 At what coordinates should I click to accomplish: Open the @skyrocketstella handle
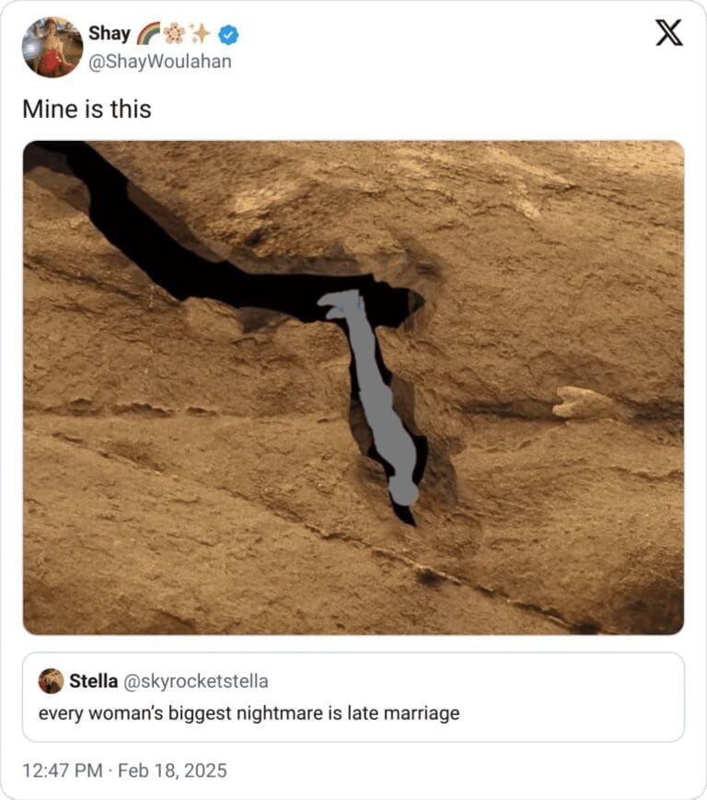[x=196, y=681]
